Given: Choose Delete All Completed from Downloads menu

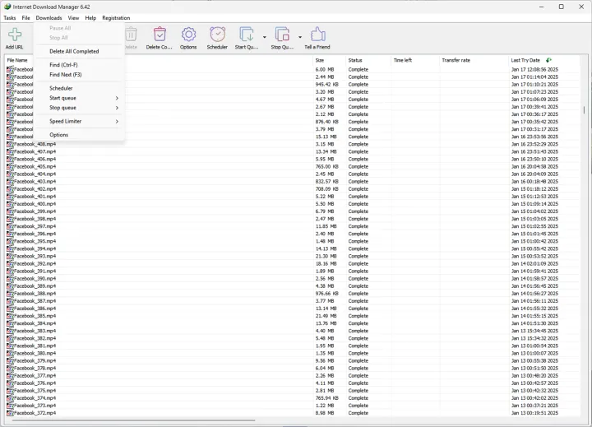Looking at the screenshot, I should [74, 51].
